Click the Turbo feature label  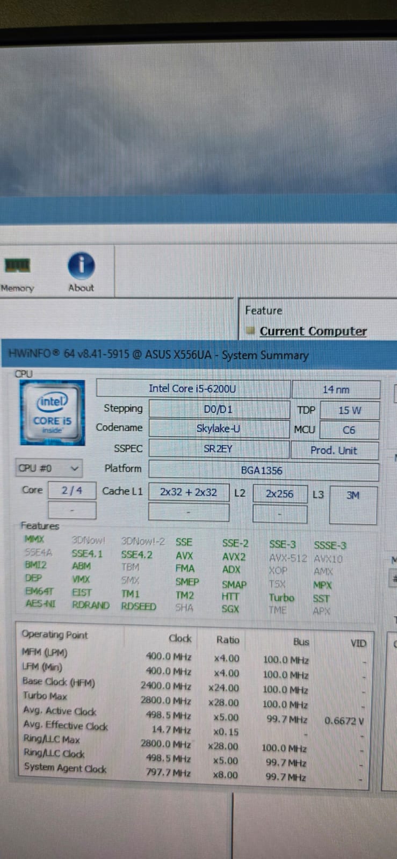281,598
